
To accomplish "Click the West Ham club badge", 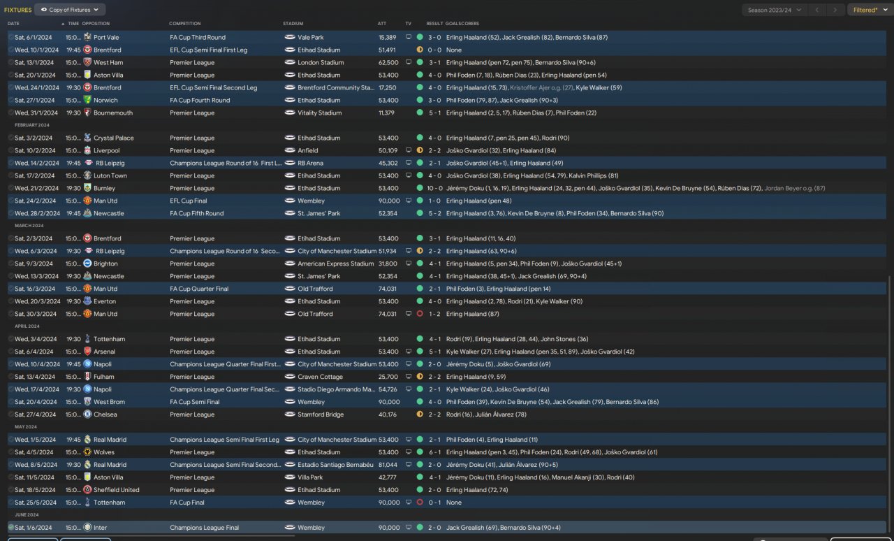I will 87,62.
